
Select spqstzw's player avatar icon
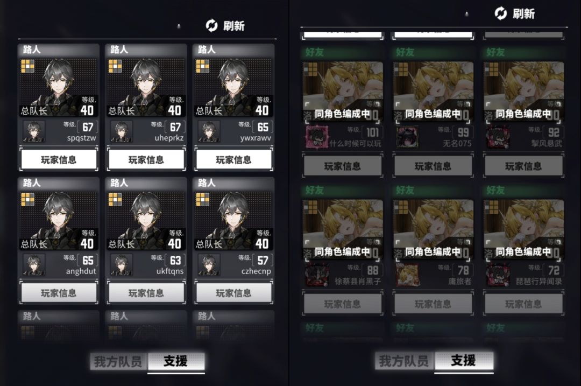pyautogui.click(x=34, y=131)
